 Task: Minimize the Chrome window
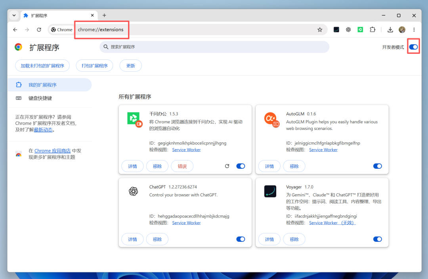(x=384, y=15)
